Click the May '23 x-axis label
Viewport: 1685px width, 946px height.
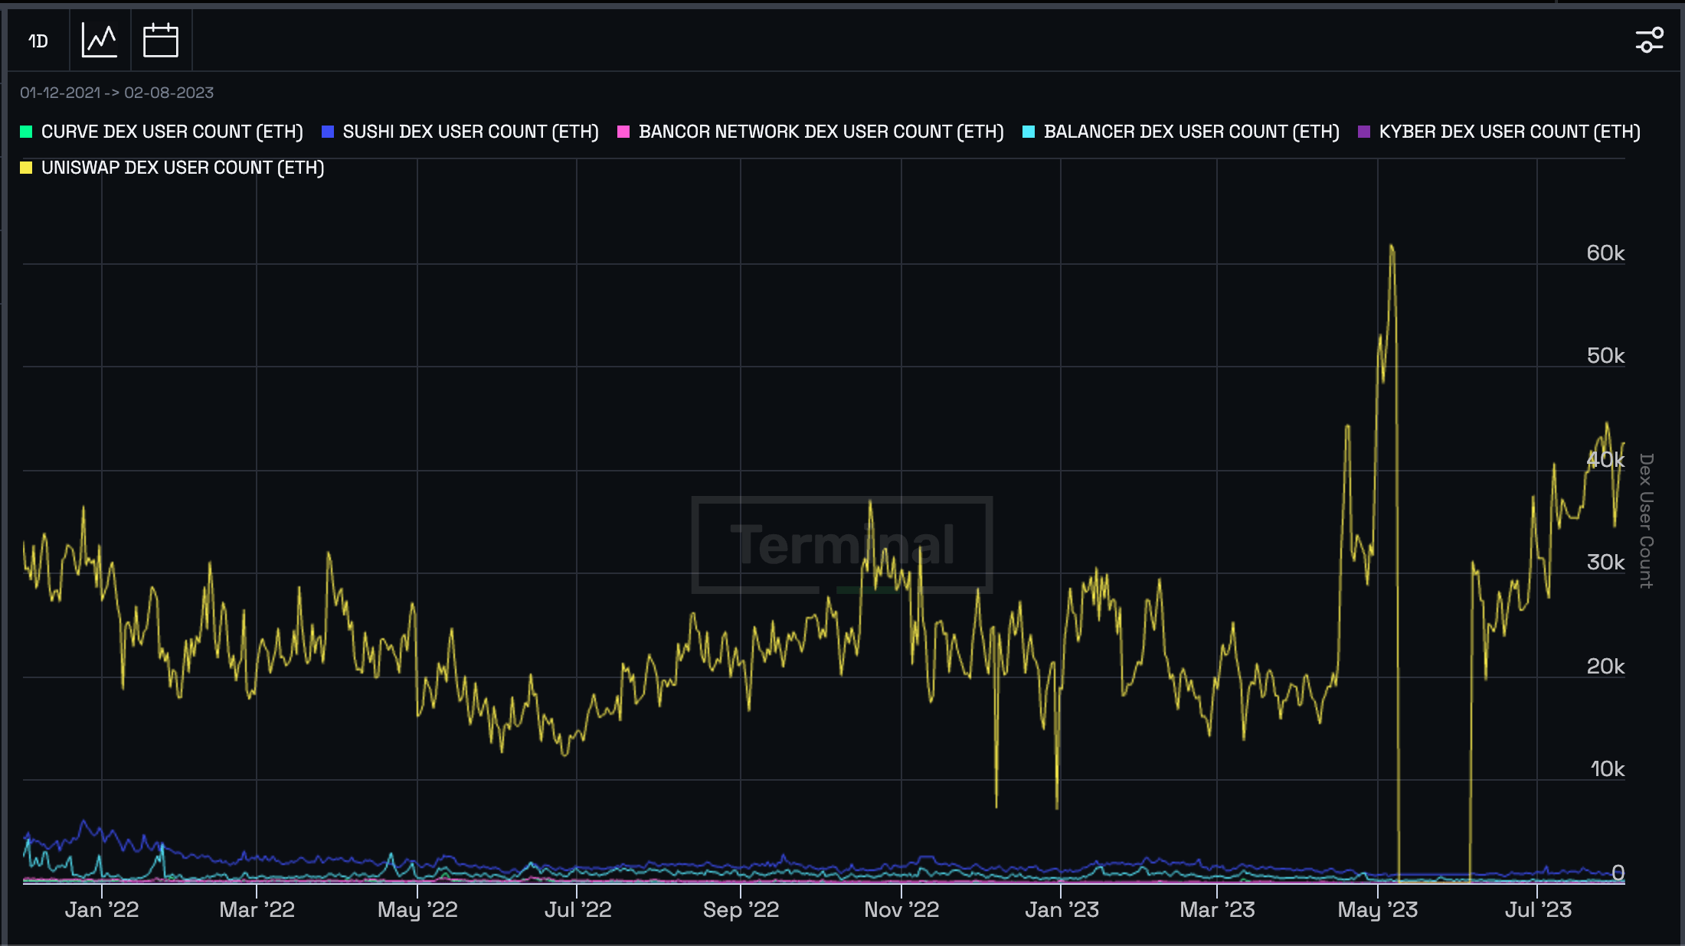(1377, 910)
